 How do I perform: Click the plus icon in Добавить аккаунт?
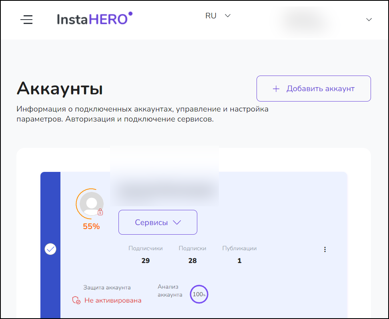(276, 89)
